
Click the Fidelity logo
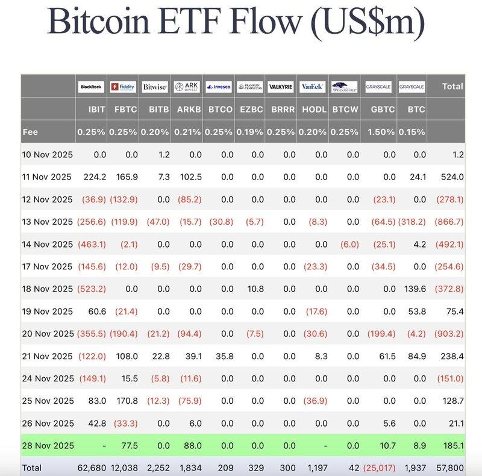(x=123, y=87)
